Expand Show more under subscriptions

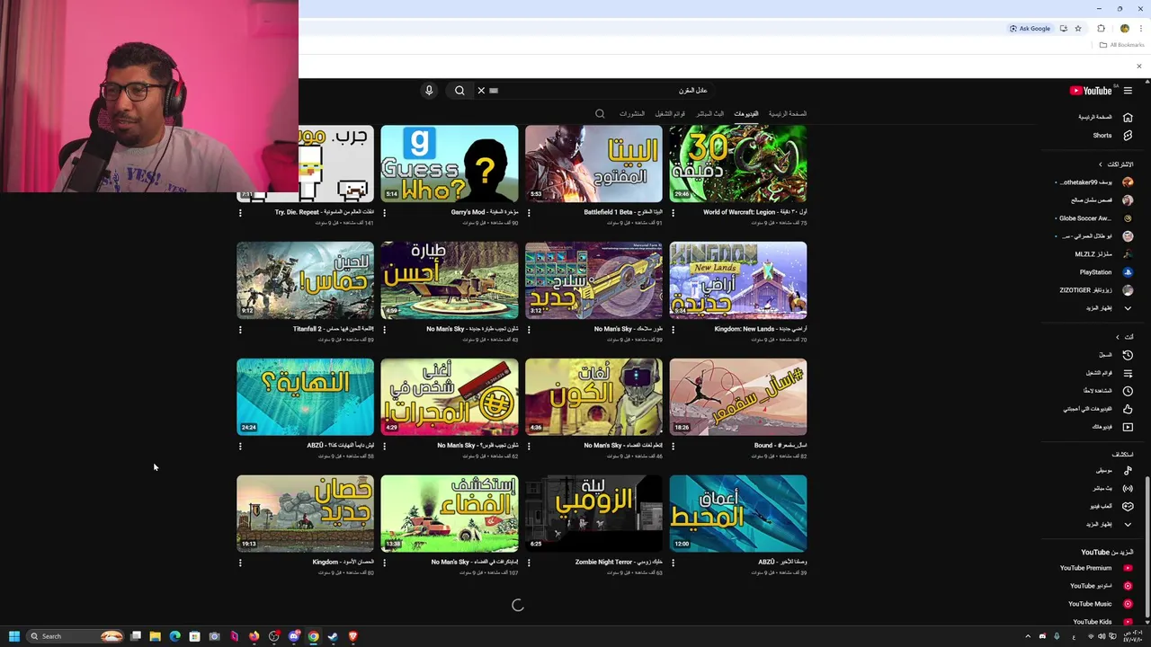point(1110,308)
